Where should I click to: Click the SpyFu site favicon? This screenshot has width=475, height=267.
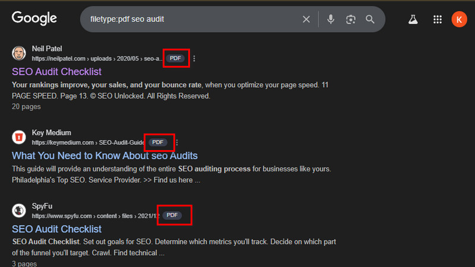(19, 210)
